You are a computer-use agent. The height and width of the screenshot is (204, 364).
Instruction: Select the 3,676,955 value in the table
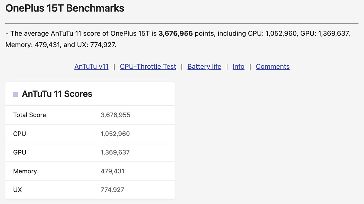(x=115, y=115)
